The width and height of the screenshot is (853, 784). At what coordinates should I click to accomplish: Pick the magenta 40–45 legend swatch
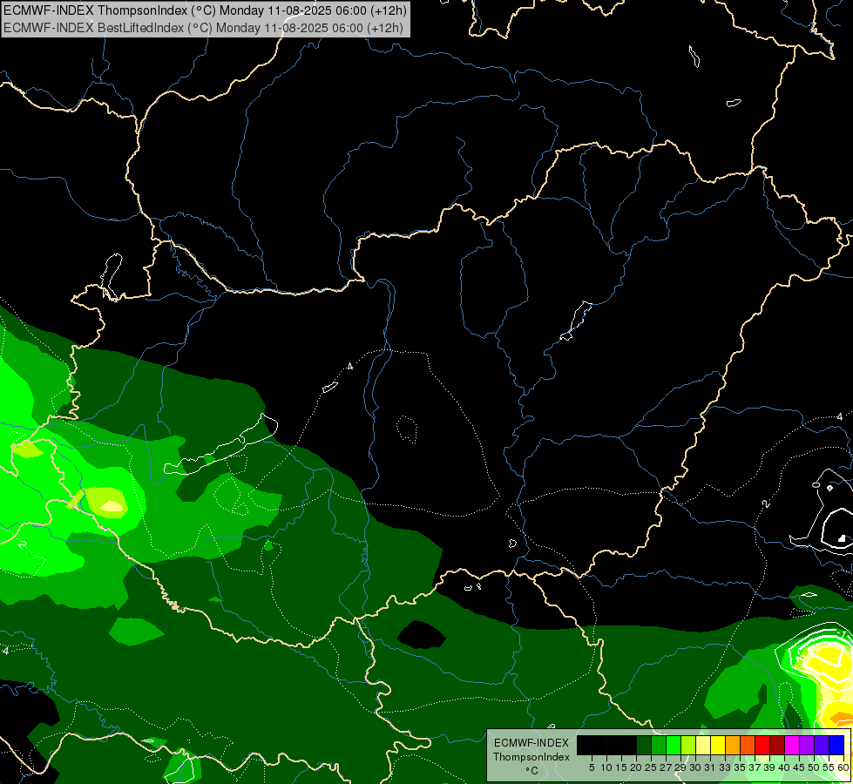tap(792, 745)
